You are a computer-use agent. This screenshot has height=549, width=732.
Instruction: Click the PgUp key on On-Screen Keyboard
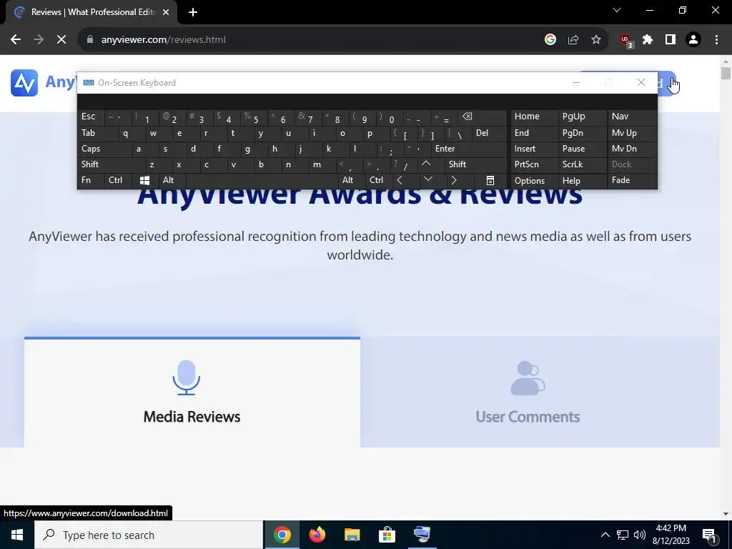(583, 117)
